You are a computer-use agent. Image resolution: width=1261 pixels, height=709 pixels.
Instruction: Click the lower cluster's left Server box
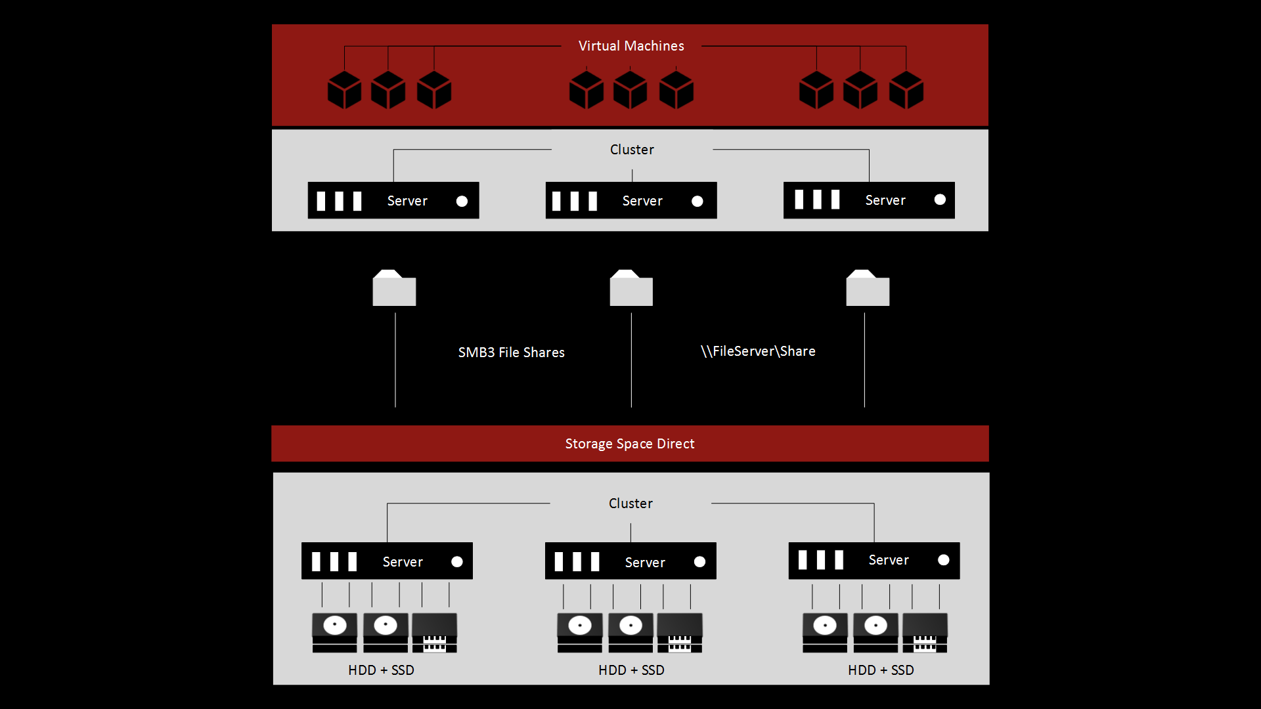(387, 561)
